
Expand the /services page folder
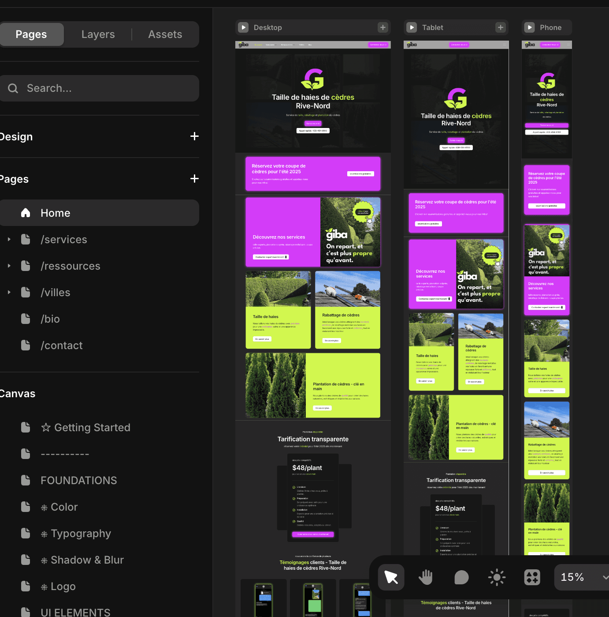[x=9, y=239]
